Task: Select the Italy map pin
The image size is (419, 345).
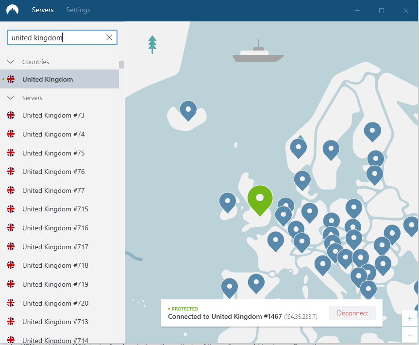Action: click(322, 265)
